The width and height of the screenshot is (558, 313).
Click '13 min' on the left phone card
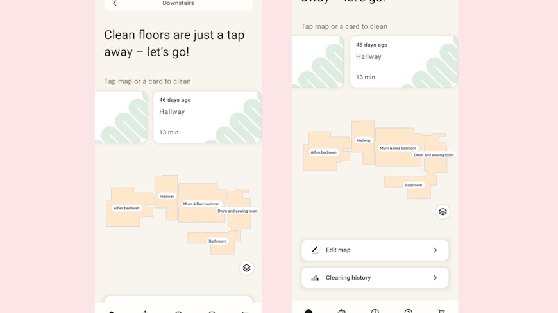(x=169, y=132)
